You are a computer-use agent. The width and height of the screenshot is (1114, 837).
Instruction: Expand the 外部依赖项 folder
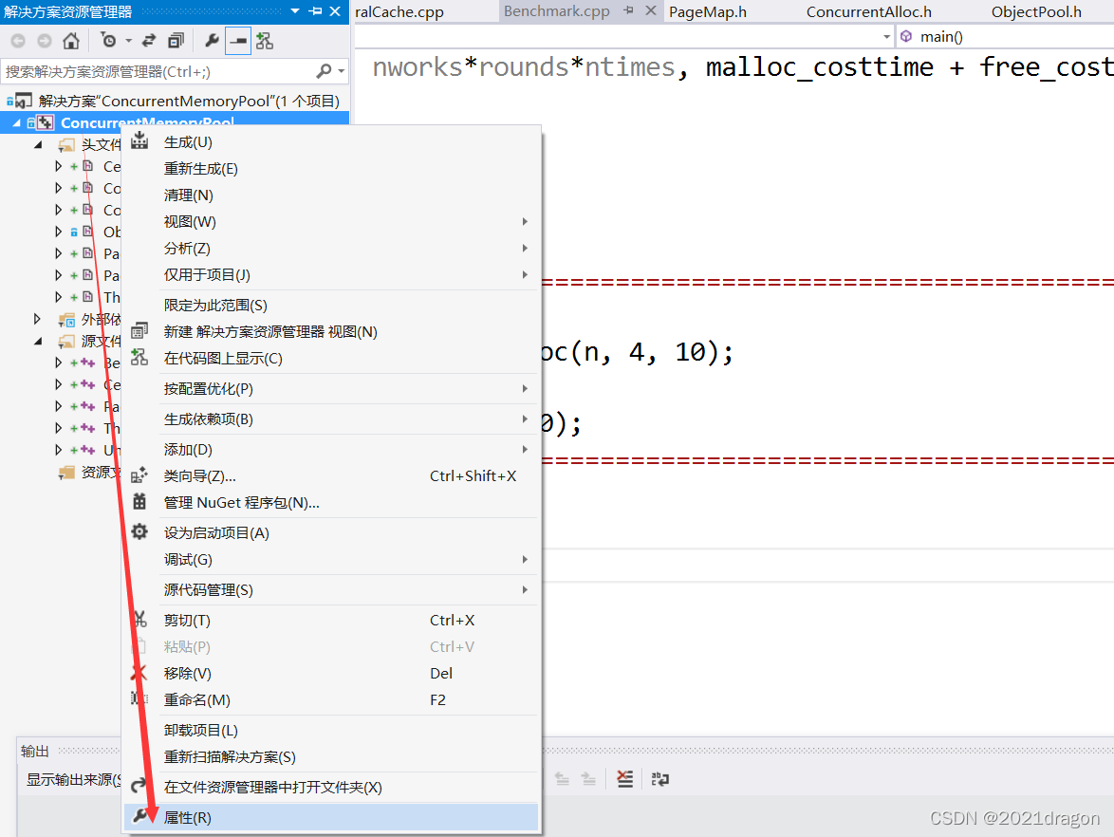pos(37,319)
